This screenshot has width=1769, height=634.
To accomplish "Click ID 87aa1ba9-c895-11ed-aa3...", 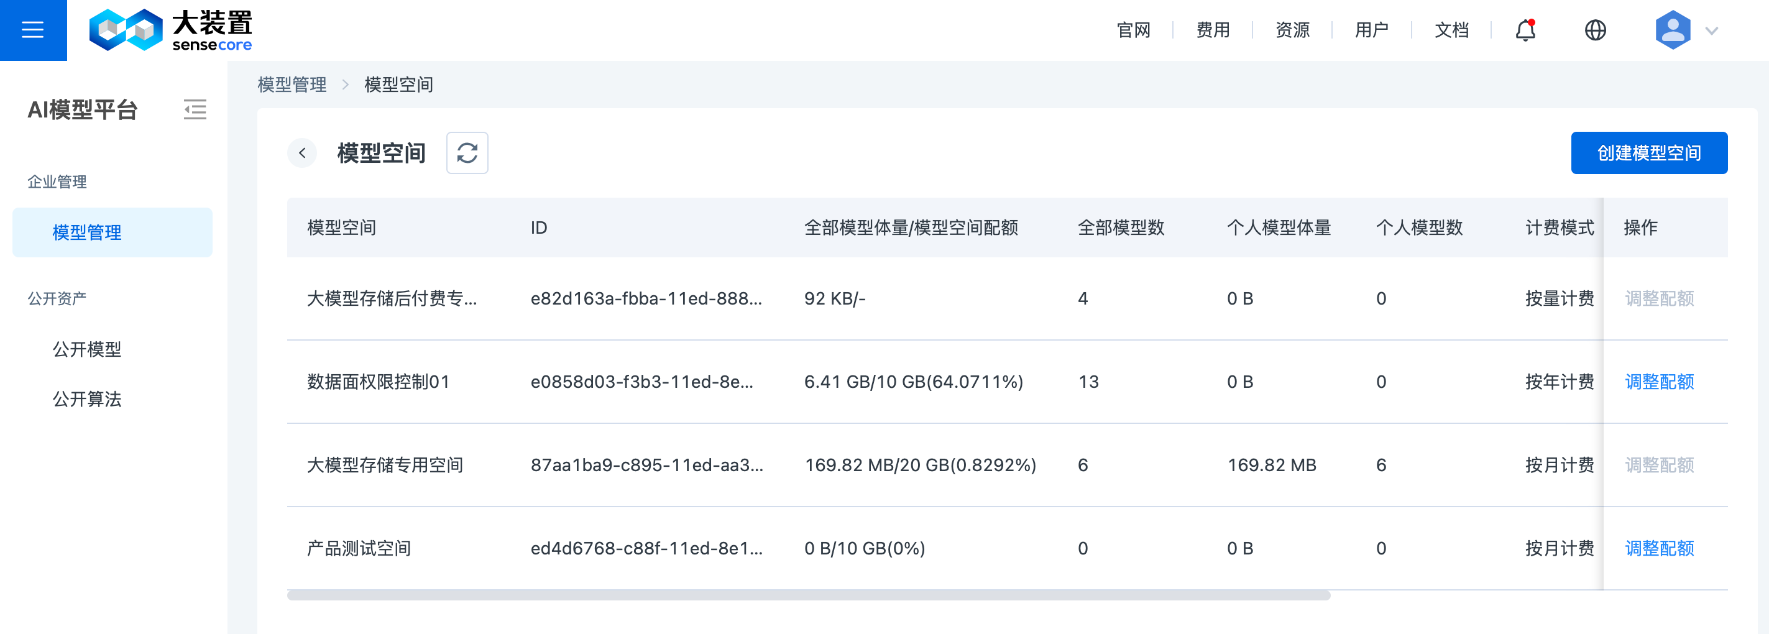I will 647,465.
